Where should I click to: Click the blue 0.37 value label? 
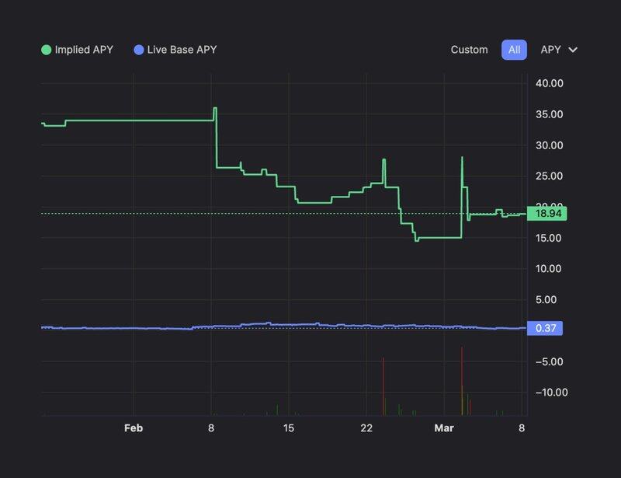click(545, 328)
